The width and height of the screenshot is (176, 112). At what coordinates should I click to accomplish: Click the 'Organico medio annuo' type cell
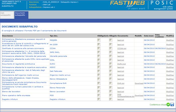(60, 75)
